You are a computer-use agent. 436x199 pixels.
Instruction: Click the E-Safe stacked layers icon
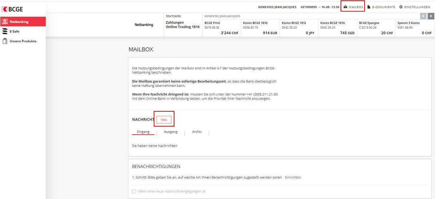[x=5, y=31]
